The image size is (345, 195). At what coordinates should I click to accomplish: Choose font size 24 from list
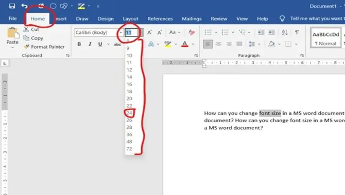tap(129, 113)
